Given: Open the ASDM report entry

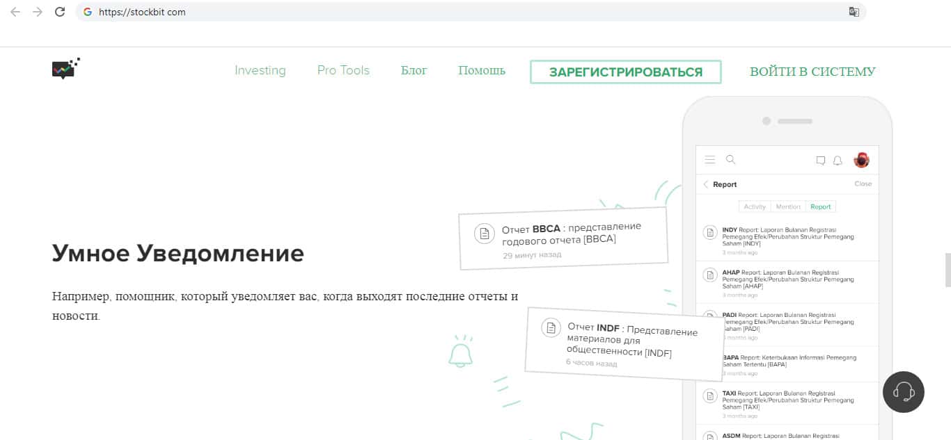Looking at the screenshot, I should (787, 433).
